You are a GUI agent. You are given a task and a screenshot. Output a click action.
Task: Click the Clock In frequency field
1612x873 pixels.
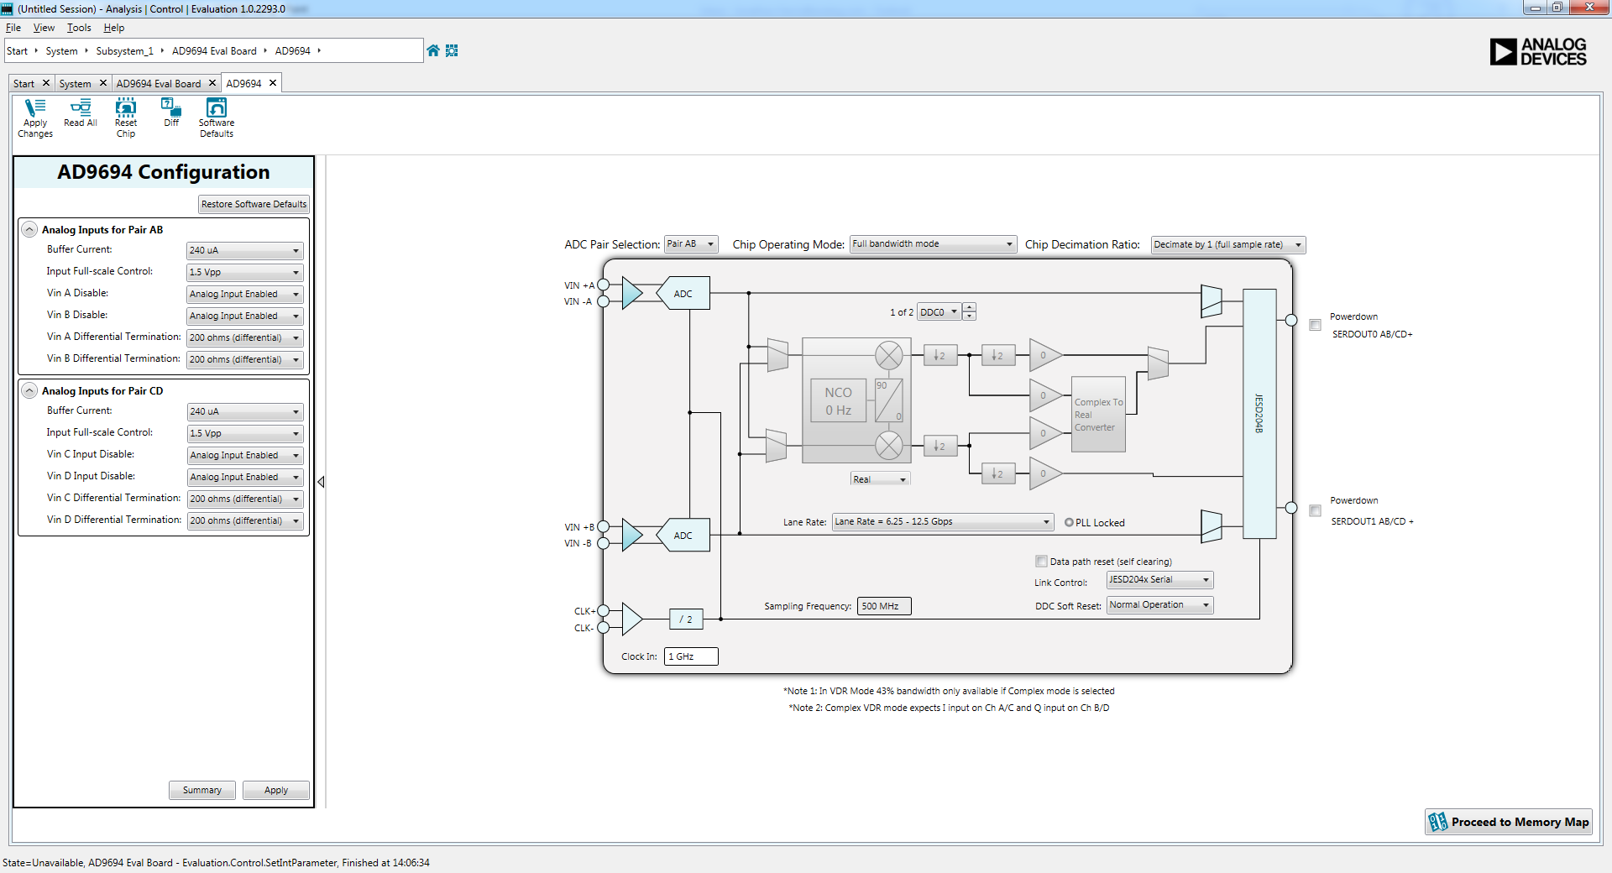coord(690,656)
